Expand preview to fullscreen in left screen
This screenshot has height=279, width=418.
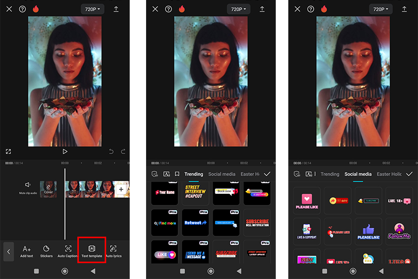(8, 152)
